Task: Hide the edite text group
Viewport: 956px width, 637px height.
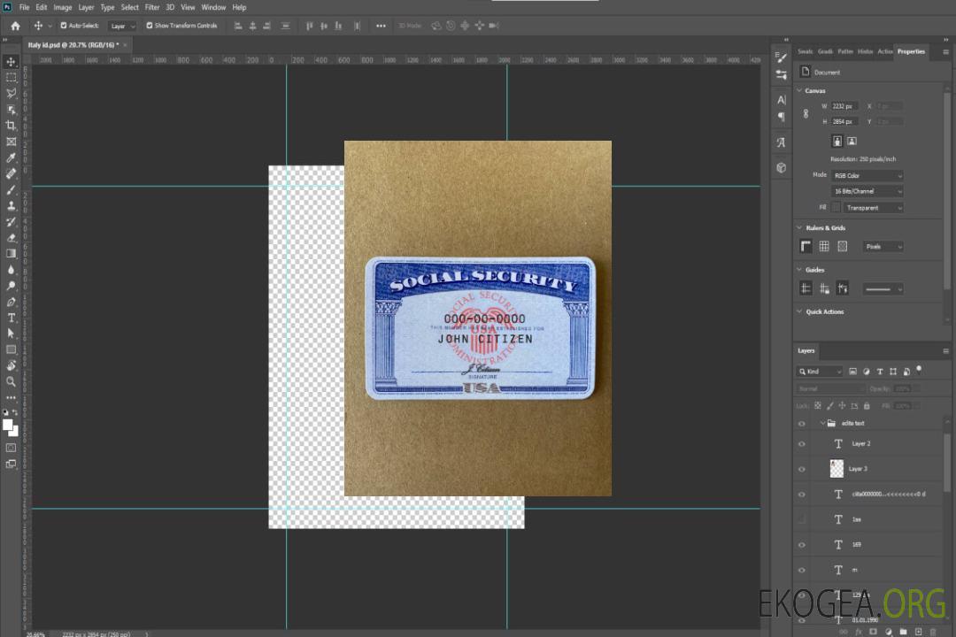Action: pyautogui.click(x=802, y=423)
